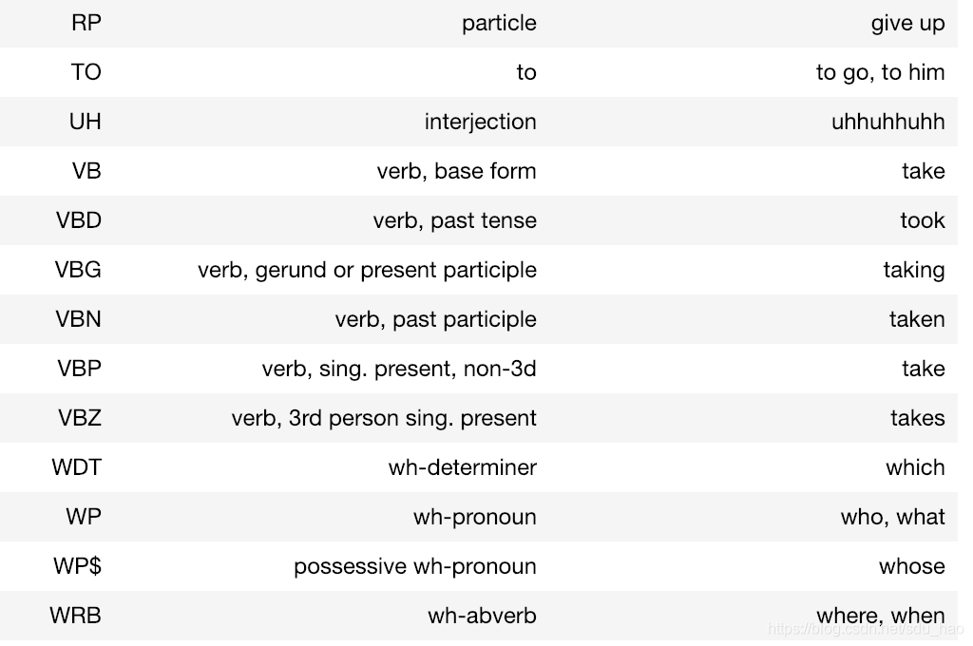Click the 'wh-determiner' description
973x646 pixels.
(463, 467)
